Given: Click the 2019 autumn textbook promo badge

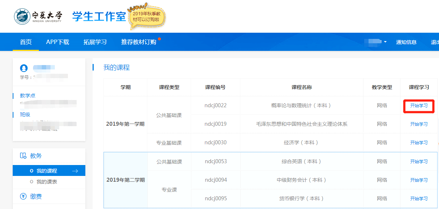Looking at the screenshot, I should coord(146,17).
